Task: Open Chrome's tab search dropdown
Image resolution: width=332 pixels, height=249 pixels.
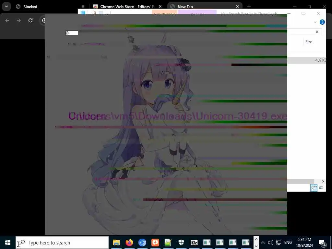Action: pos(6,6)
